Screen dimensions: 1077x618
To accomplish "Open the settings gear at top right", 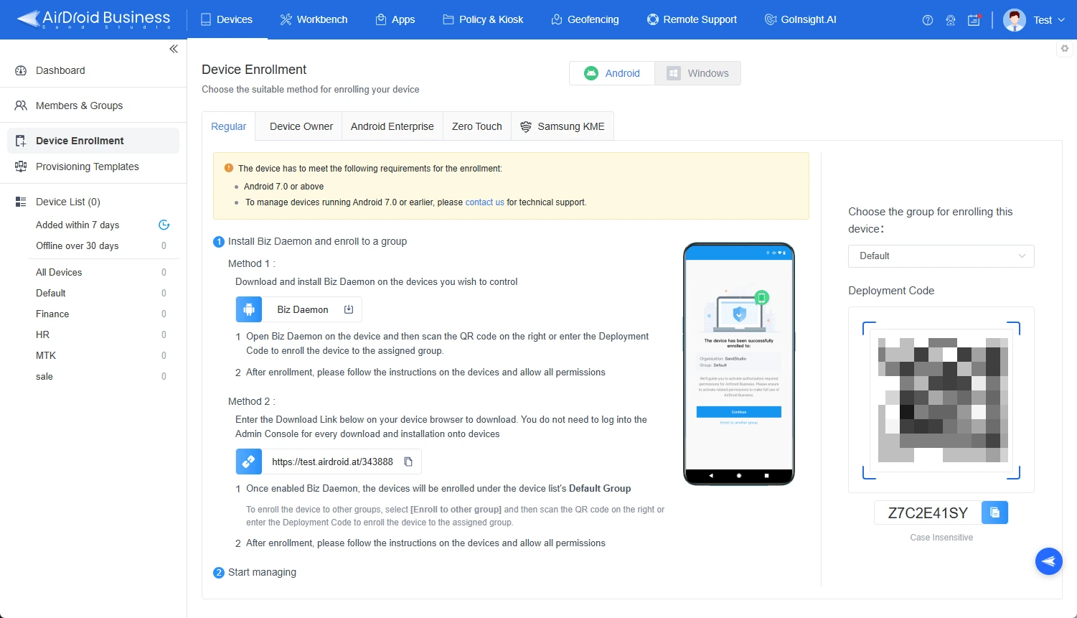I will click(x=1065, y=49).
